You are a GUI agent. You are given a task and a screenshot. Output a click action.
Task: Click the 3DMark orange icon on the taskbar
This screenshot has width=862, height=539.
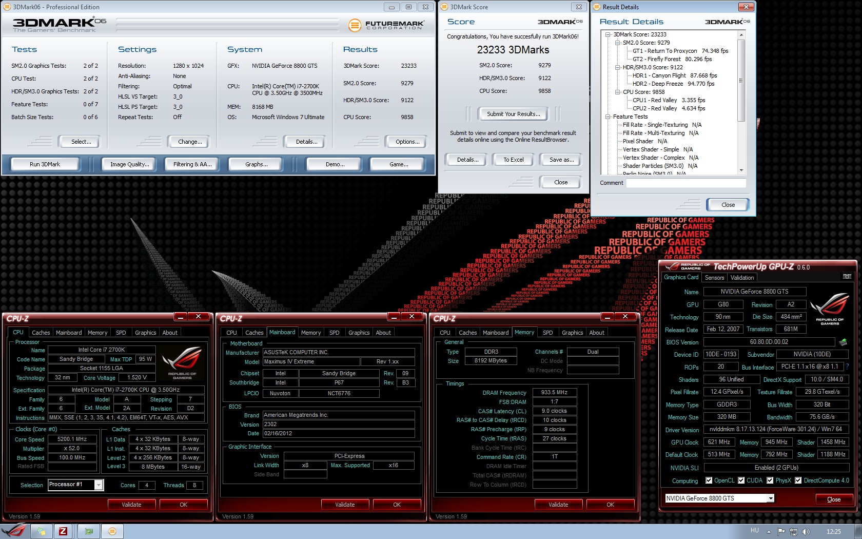[112, 531]
